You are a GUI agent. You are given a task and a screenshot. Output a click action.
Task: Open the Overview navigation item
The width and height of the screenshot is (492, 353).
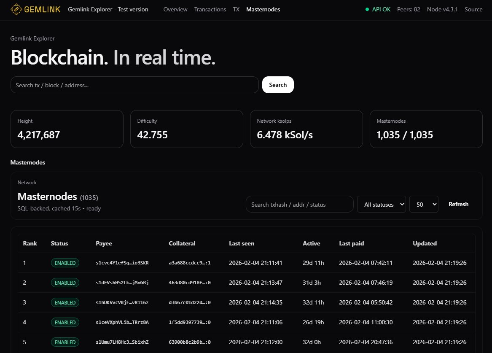(x=175, y=9)
